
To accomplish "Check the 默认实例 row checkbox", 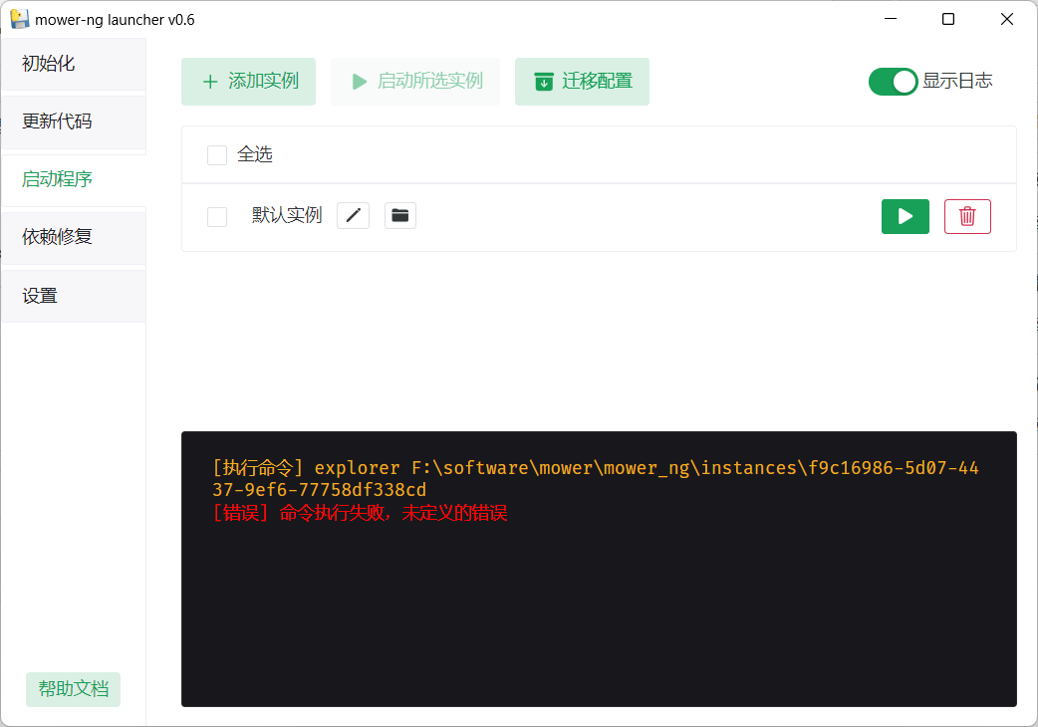I will coord(217,217).
